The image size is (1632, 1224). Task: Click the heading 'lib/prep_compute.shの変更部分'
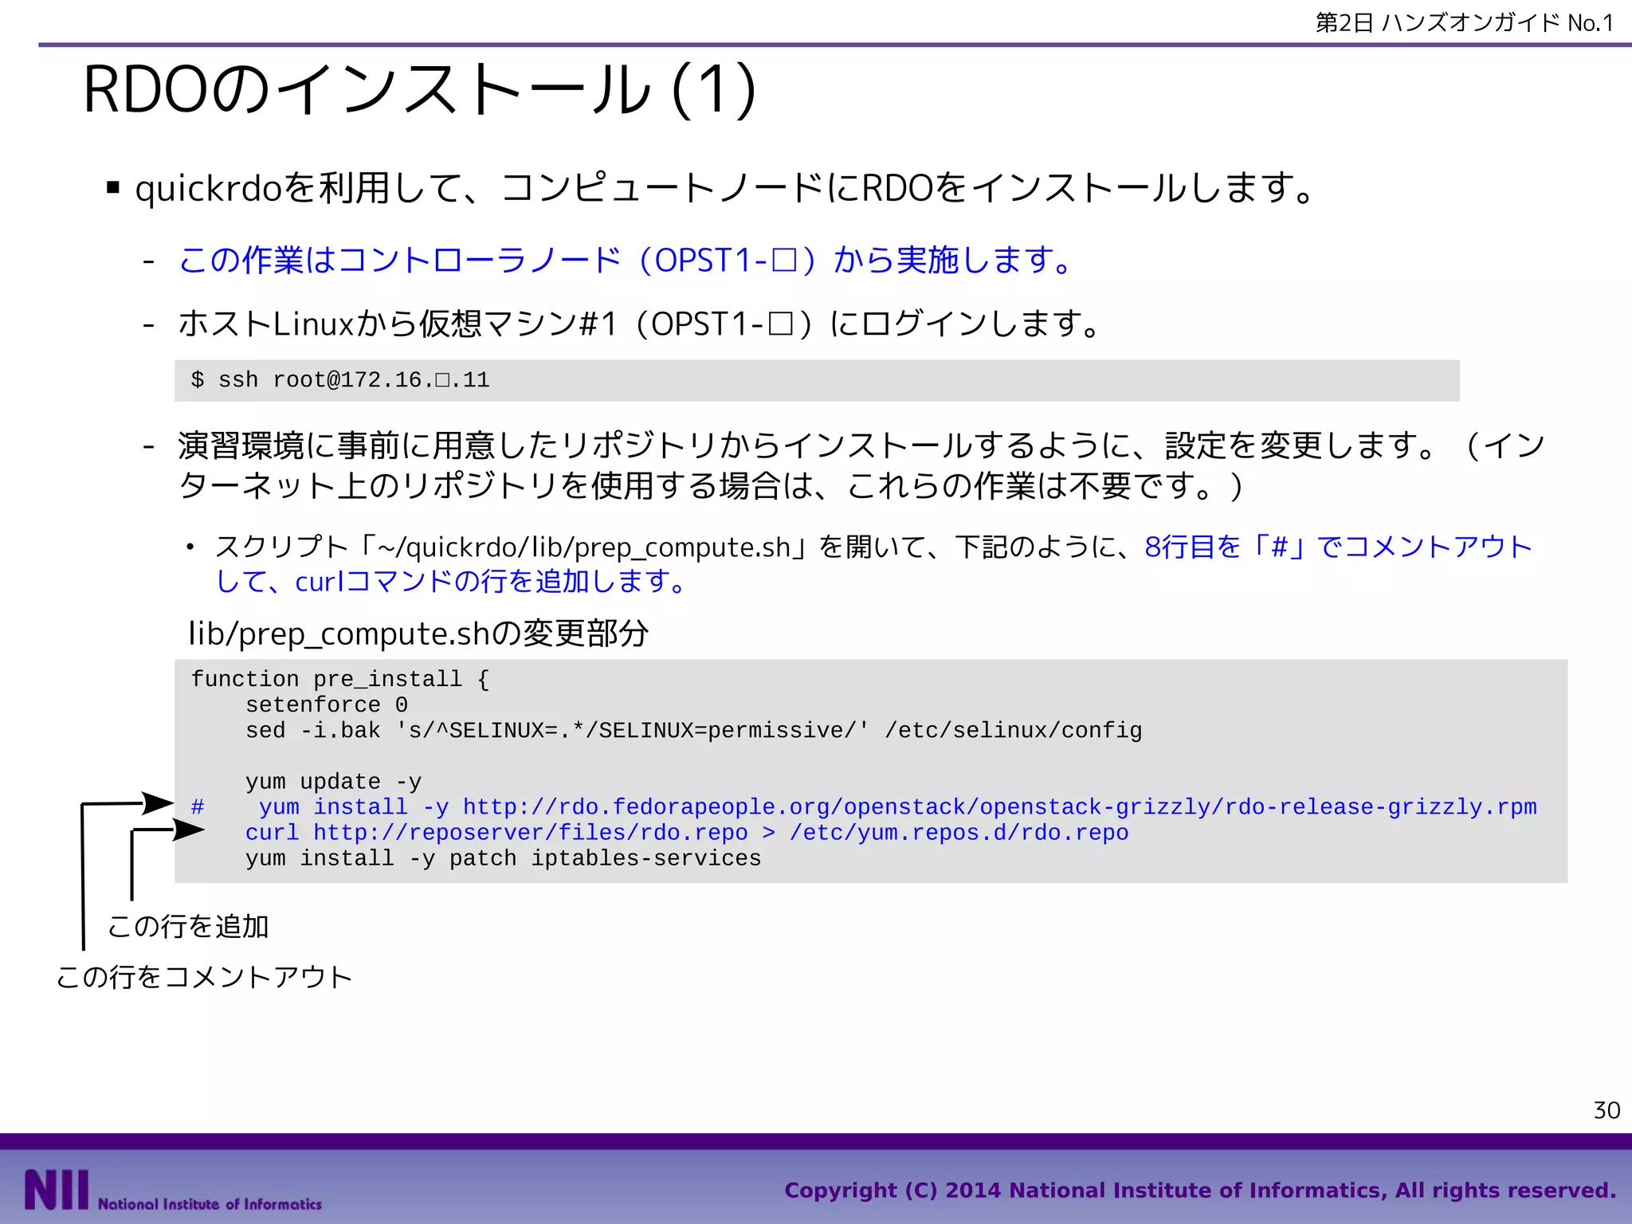(418, 634)
